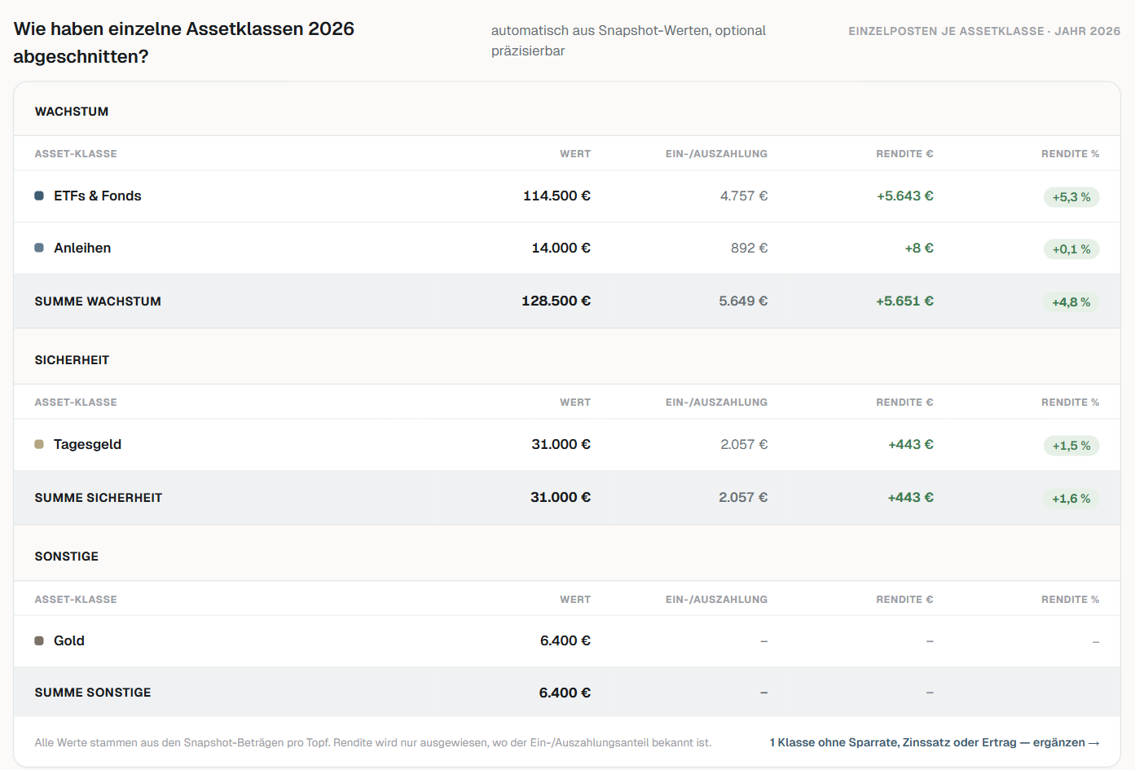Select the Anleihen row label
Screen dimensions: 1135x770
82,248
